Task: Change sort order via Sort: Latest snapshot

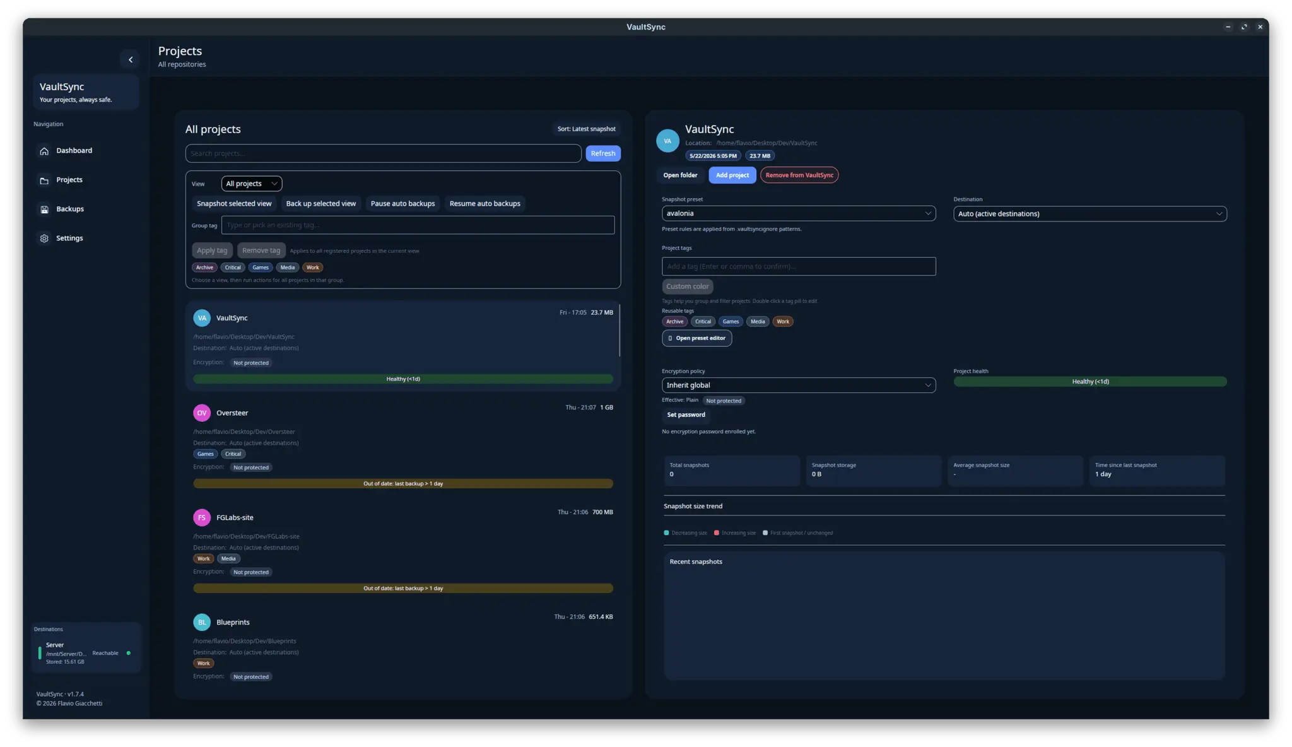Action: pos(586,129)
